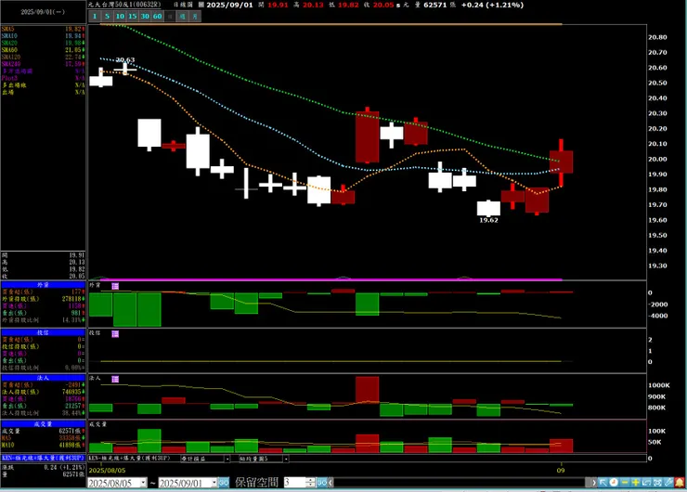Click GO button next to end date
687x492 pixels.
[224, 483]
